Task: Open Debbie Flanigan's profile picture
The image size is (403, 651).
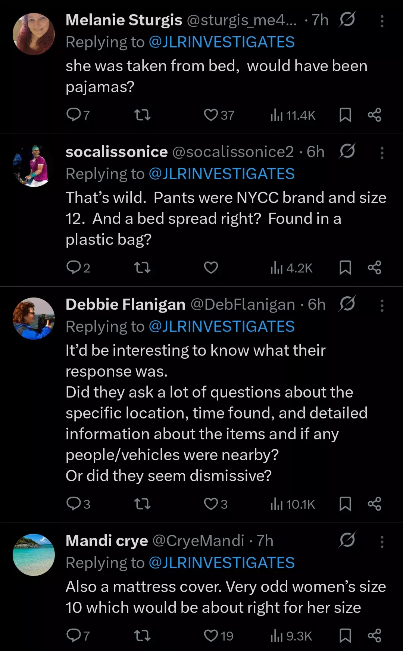Action: pos(34,318)
